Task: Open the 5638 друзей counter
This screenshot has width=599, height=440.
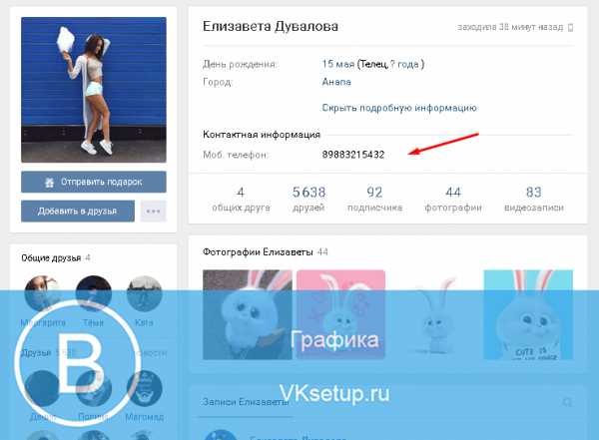Action: click(x=308, y=199)
